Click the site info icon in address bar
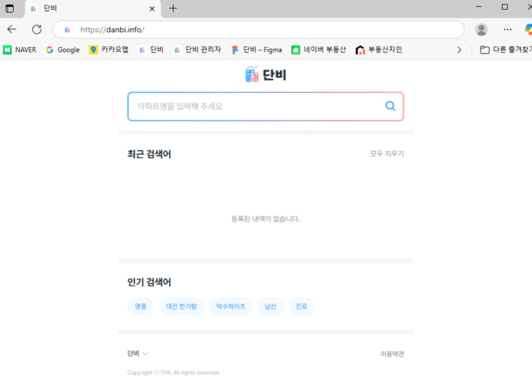 point(67,30)
